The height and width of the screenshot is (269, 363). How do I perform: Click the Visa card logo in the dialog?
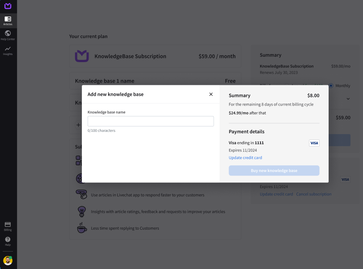(x=314, y=143)
